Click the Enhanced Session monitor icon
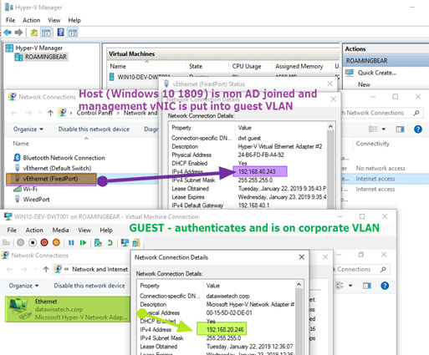The image size is (429, 355). (x=125, y=242)
